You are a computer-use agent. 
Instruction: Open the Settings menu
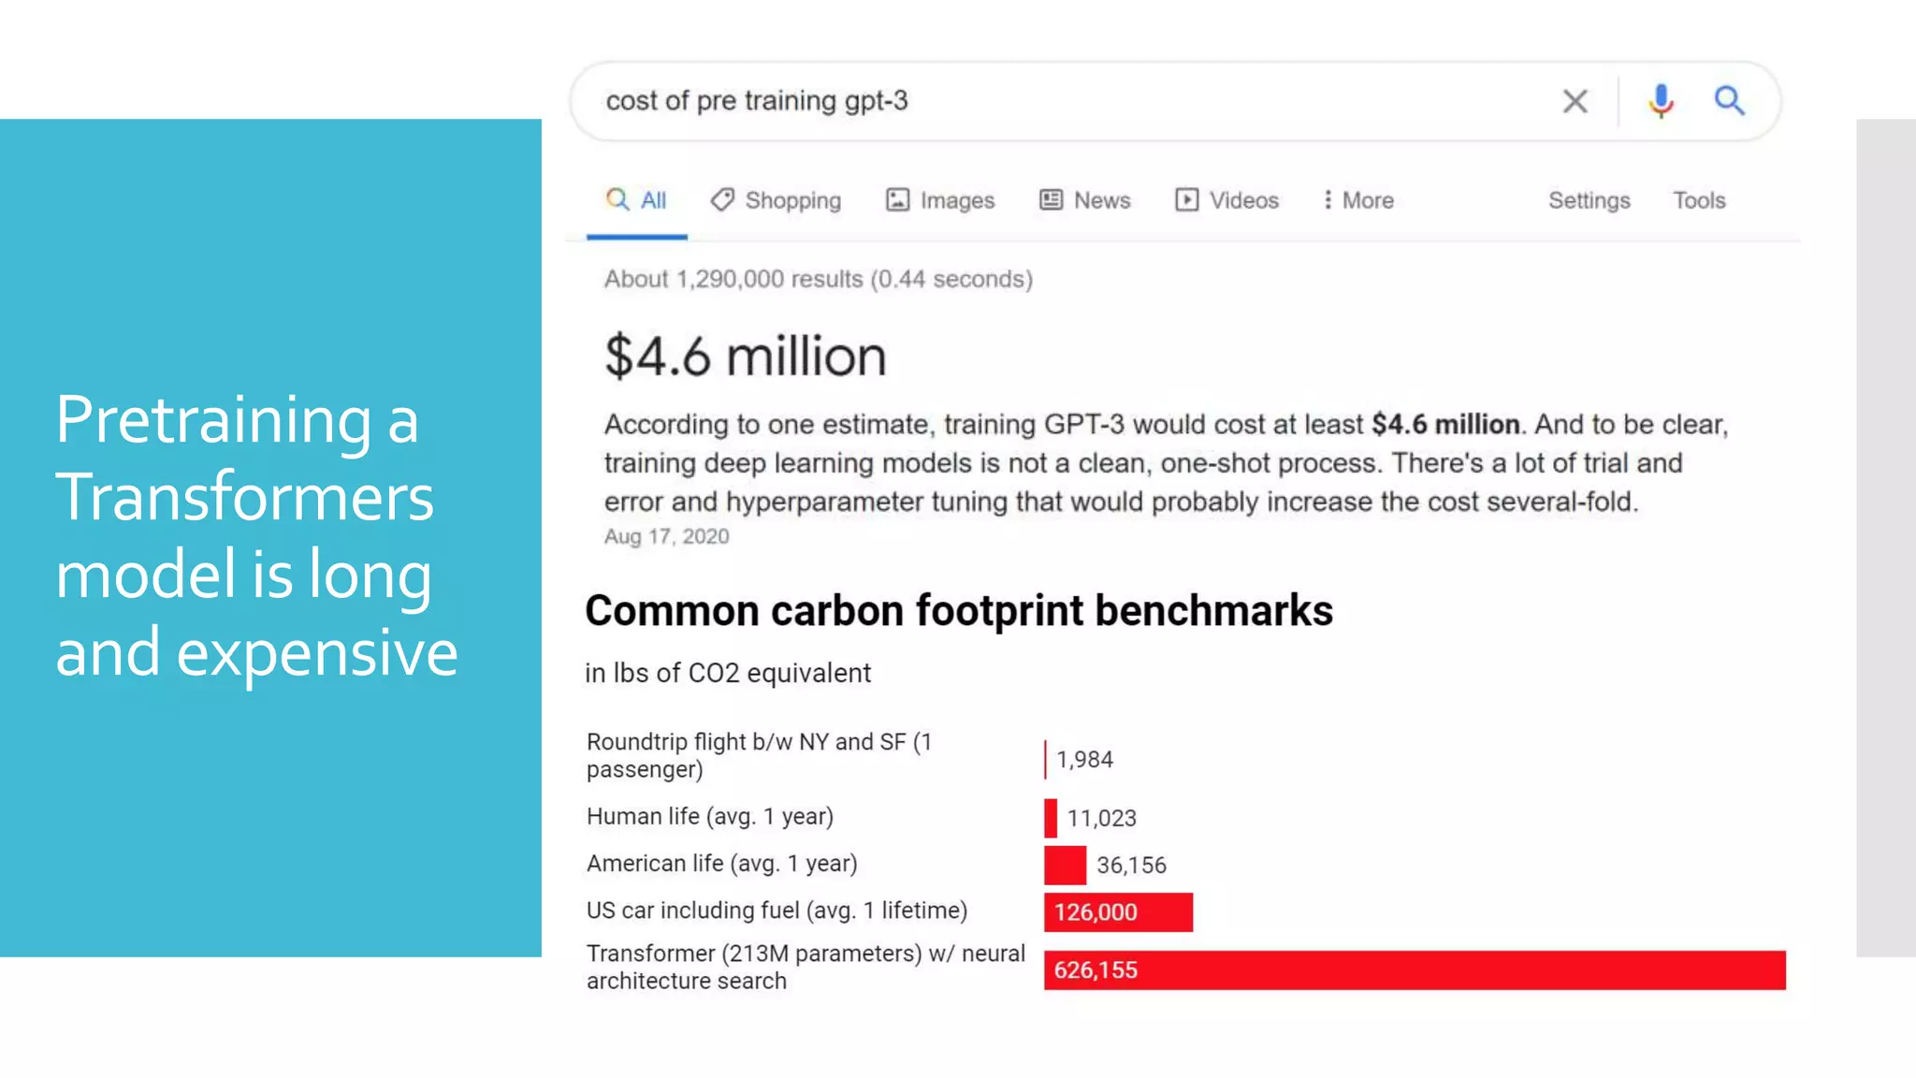pos(1589,200)
